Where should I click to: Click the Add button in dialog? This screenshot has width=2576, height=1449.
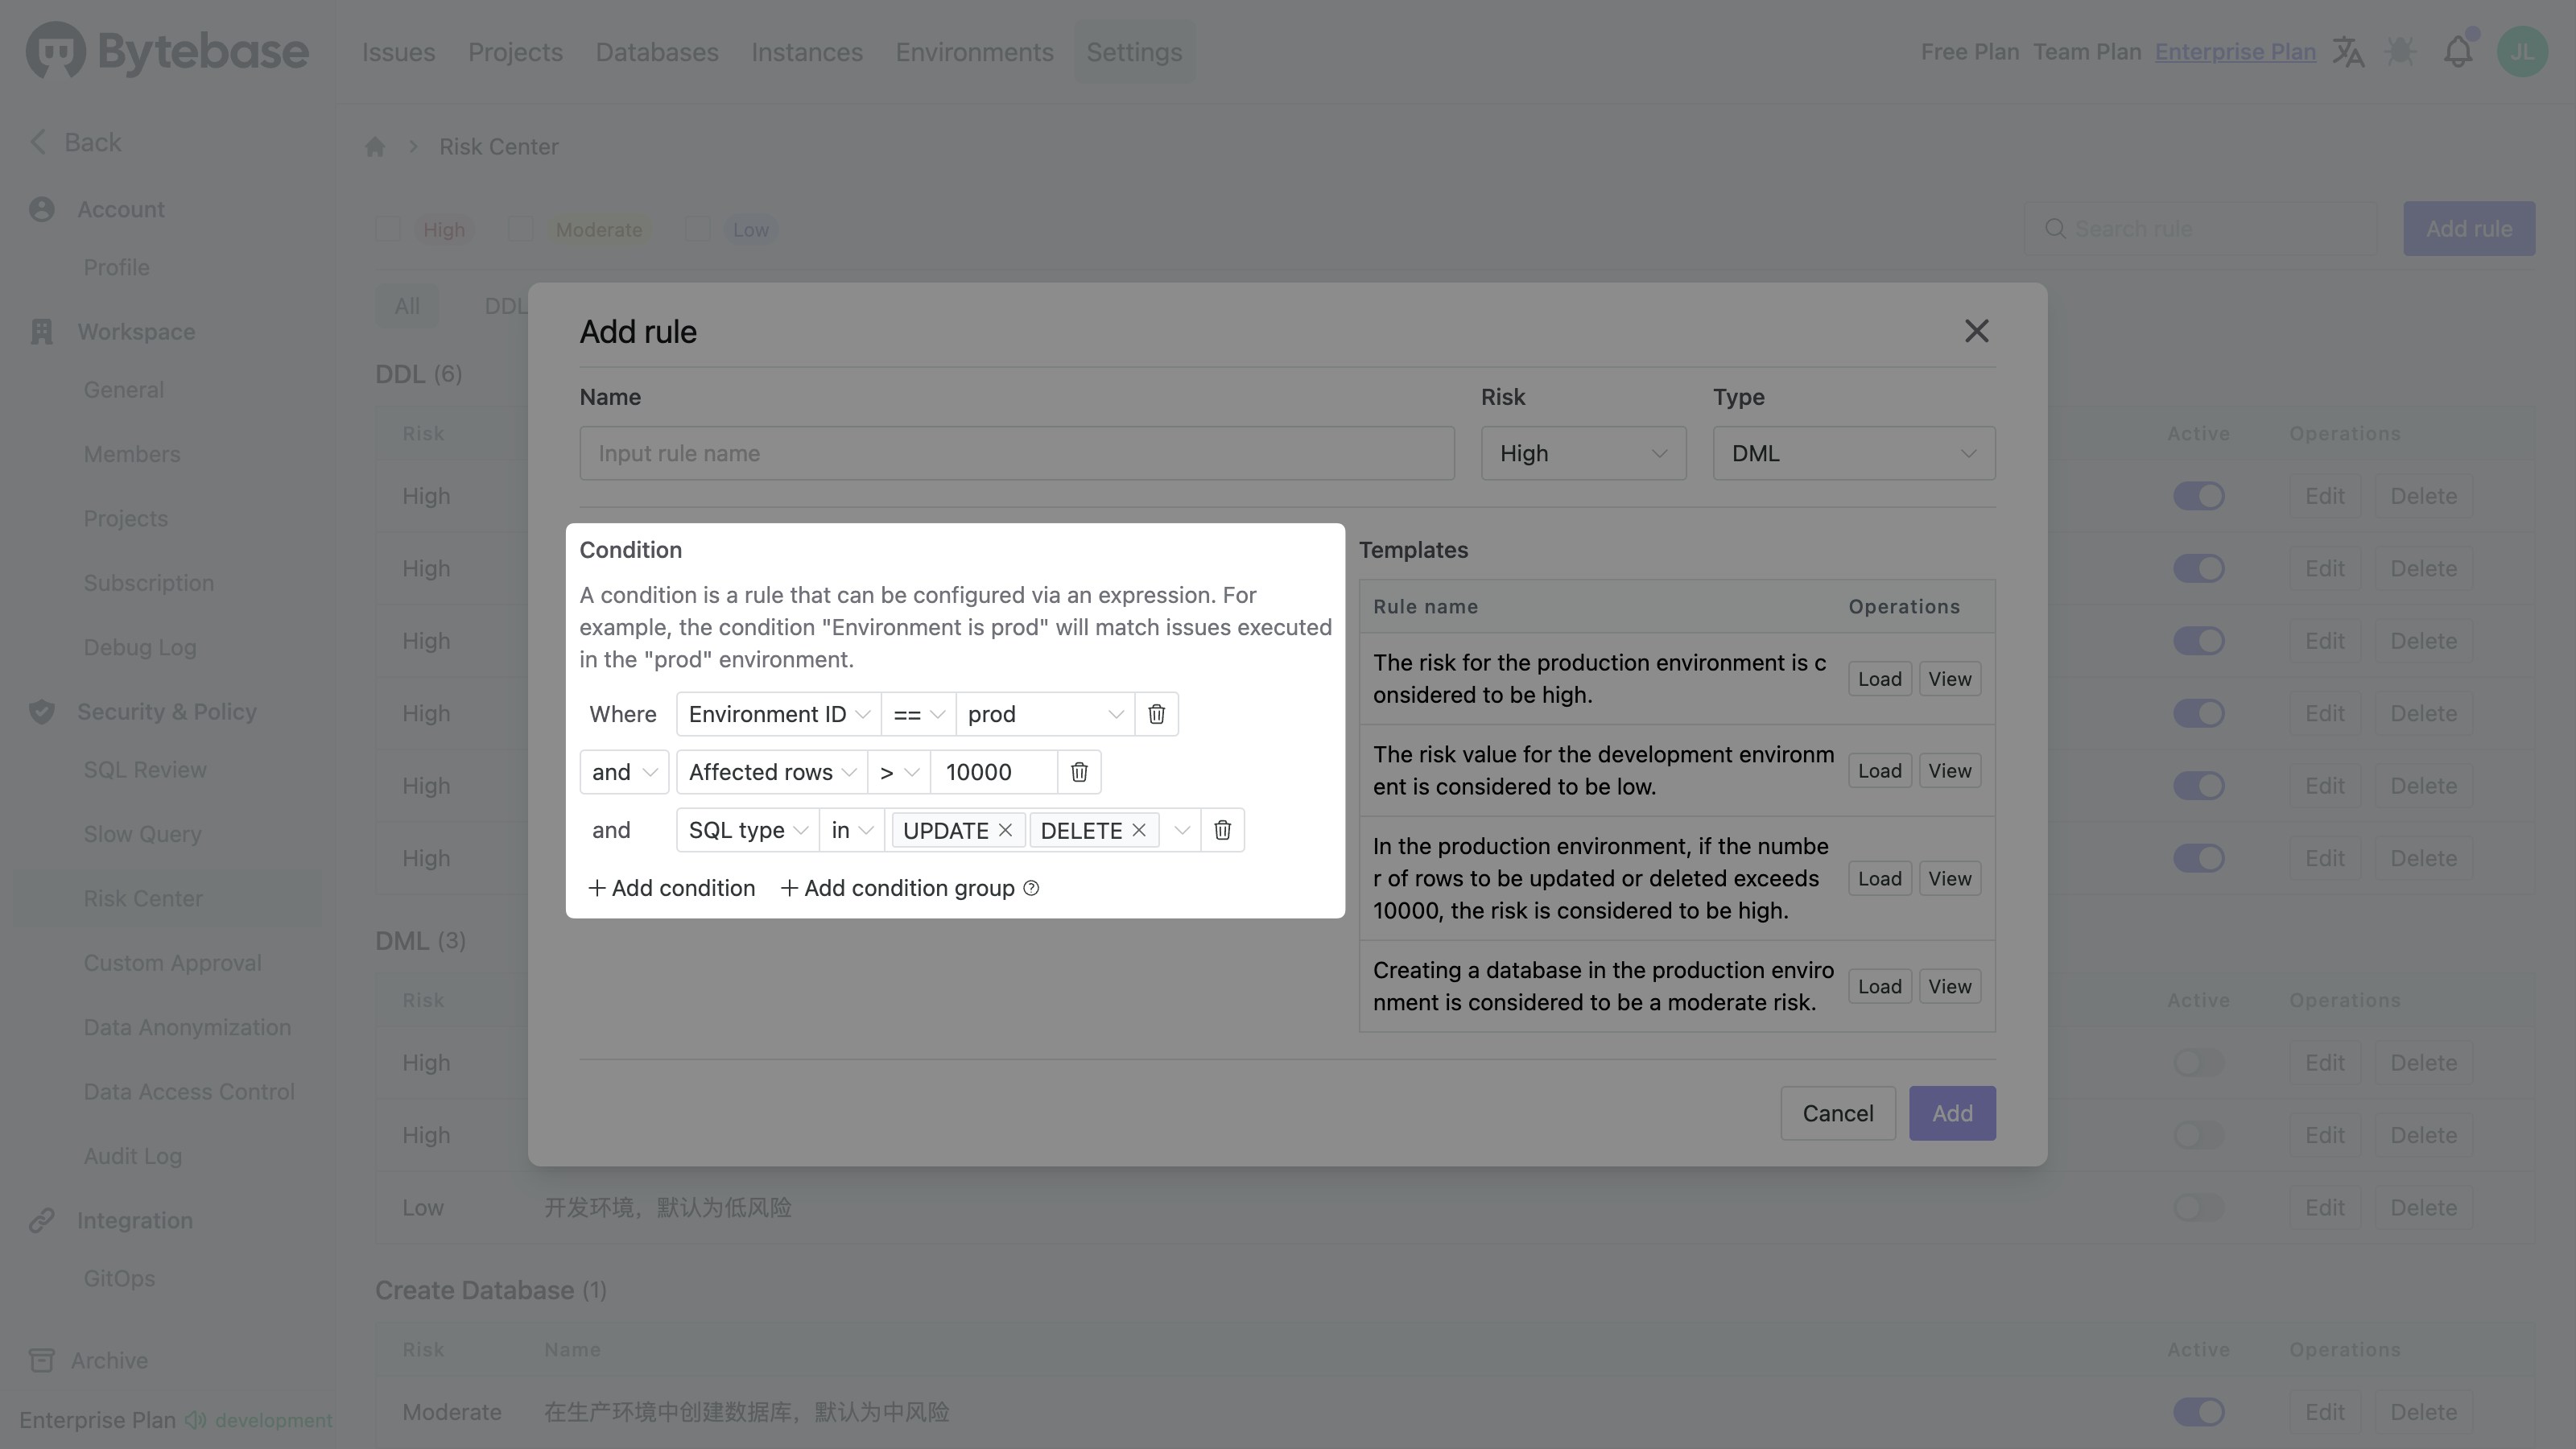[1951, 1113]
